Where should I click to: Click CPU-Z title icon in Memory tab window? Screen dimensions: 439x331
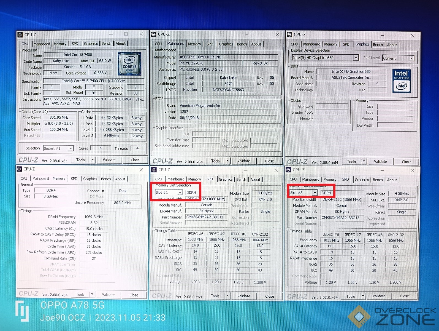(x=19, y=169)
